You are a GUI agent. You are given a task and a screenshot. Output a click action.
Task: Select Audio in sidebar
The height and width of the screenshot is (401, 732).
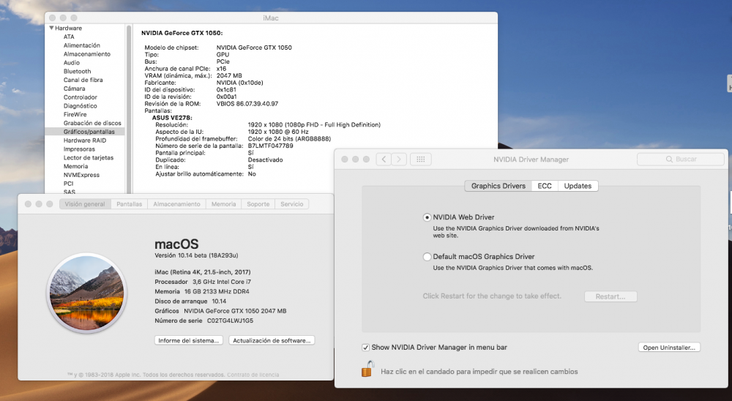pos(72,62)
